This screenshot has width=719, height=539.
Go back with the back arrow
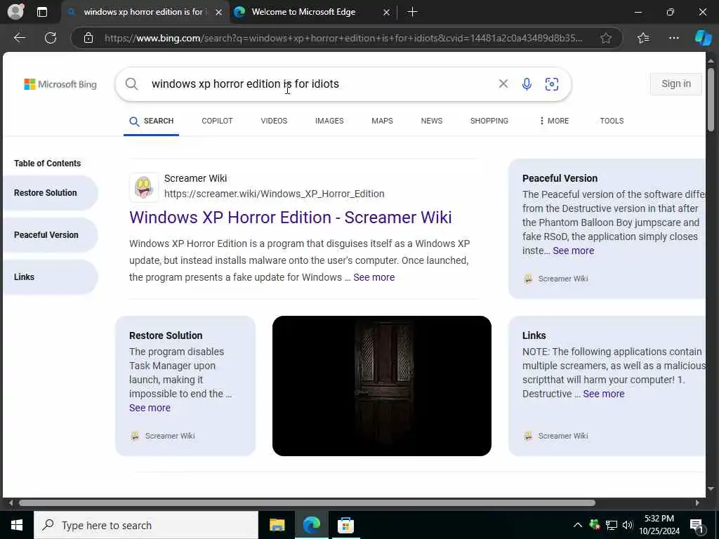pyautogui.click(x=20, y=38)
